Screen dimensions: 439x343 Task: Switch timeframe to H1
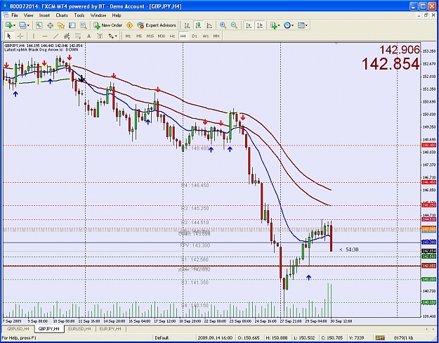coord(172,36)
